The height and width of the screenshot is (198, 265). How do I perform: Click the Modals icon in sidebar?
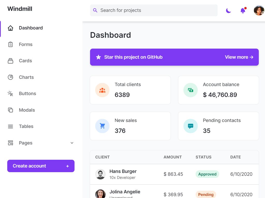(x=10, y=110)
